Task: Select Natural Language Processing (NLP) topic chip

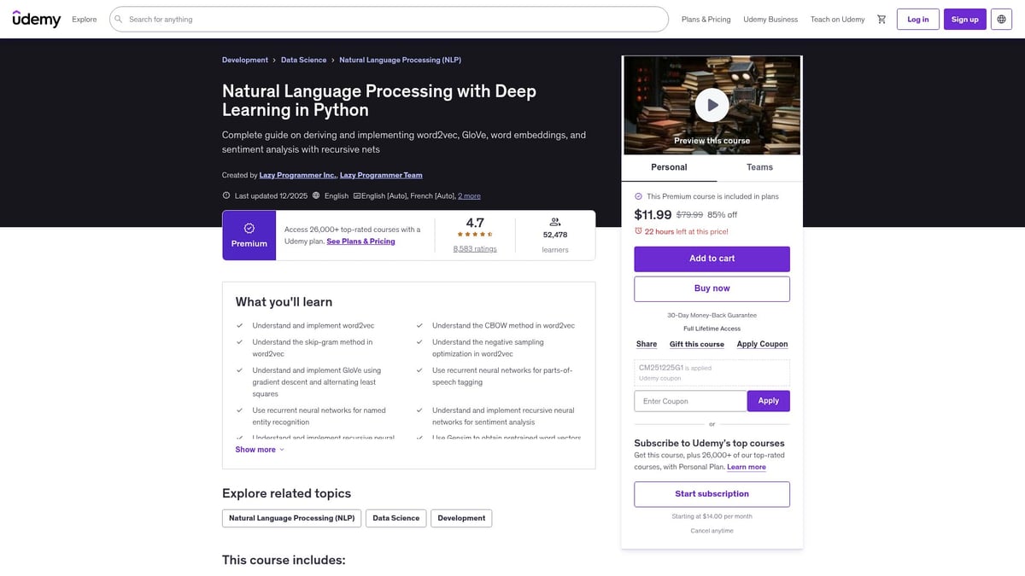Action: (x=291, y=518)
